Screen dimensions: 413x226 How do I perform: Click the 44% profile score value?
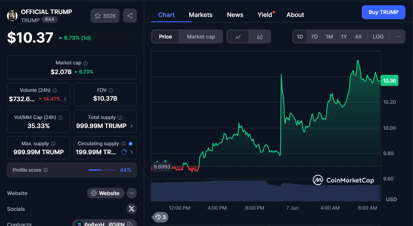pos(126,170)
